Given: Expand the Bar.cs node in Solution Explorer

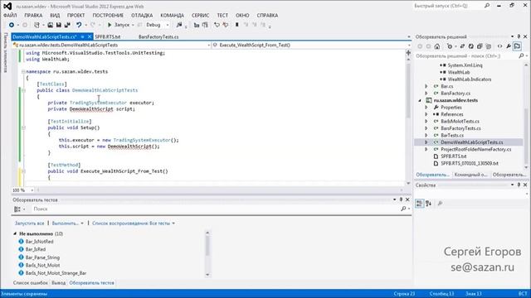Looking at the screenshot, I should (x=426, y=86).
